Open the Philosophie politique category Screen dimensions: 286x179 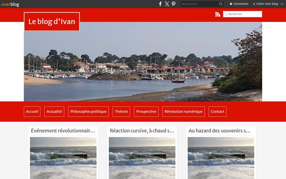[x=88, y=111]
